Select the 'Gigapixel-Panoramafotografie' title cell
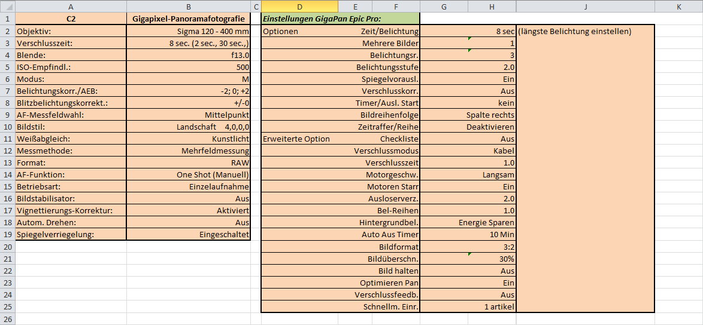The image size is (703, 325). 189,19
